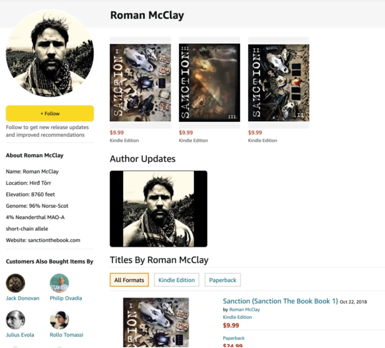Click the Author Updates photo thumbnail

tap(159, 209)
